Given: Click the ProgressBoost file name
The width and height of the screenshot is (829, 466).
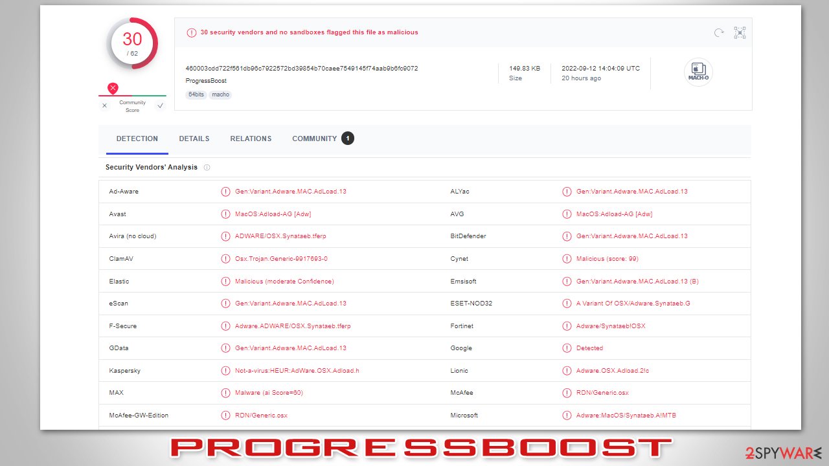Looking at the screenshot, I should (x=206, y=81).
